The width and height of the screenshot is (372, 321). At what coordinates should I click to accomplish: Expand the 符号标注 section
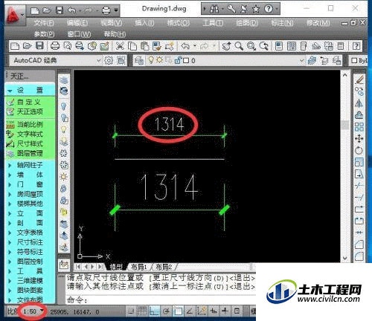pos(10,252)
